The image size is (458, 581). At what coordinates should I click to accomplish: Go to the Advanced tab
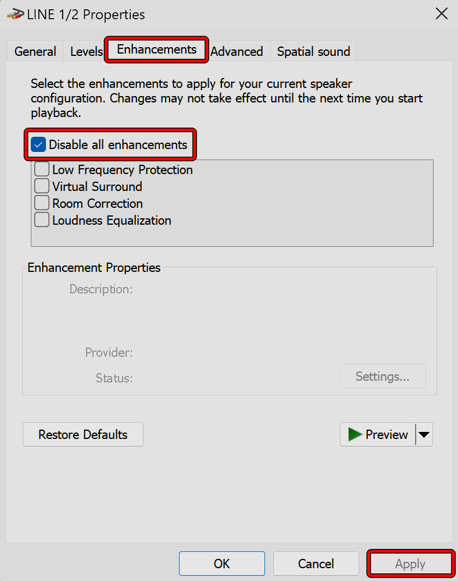(x=237, y=51)
